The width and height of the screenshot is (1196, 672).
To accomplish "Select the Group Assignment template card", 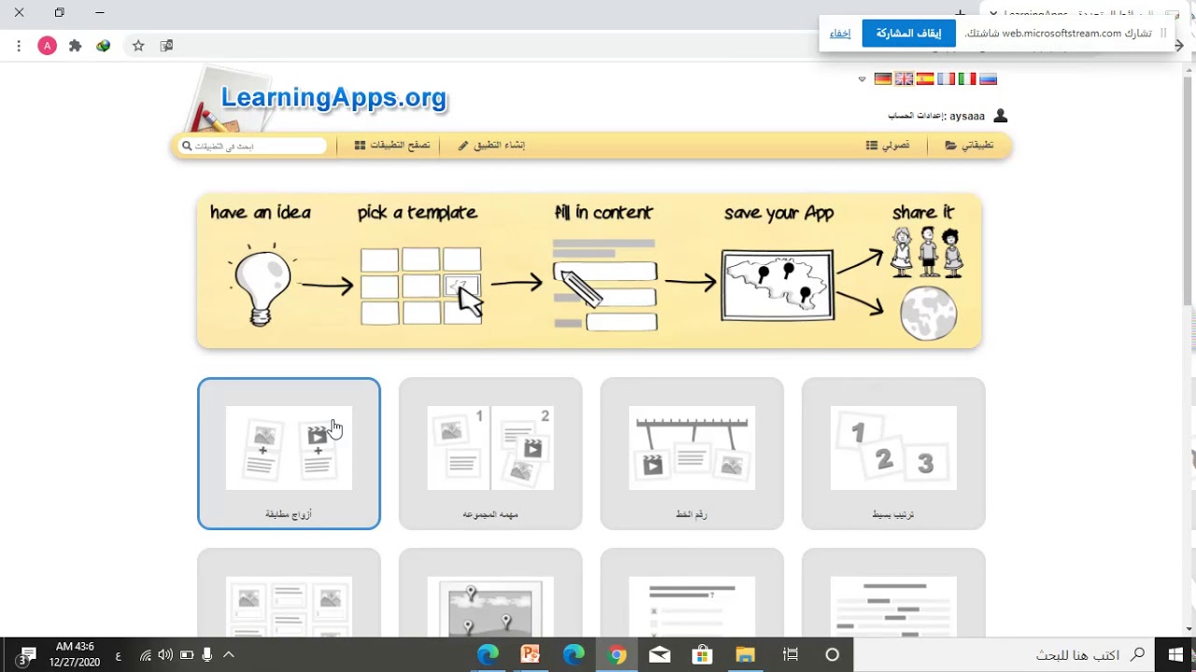I will coord(491,454).
